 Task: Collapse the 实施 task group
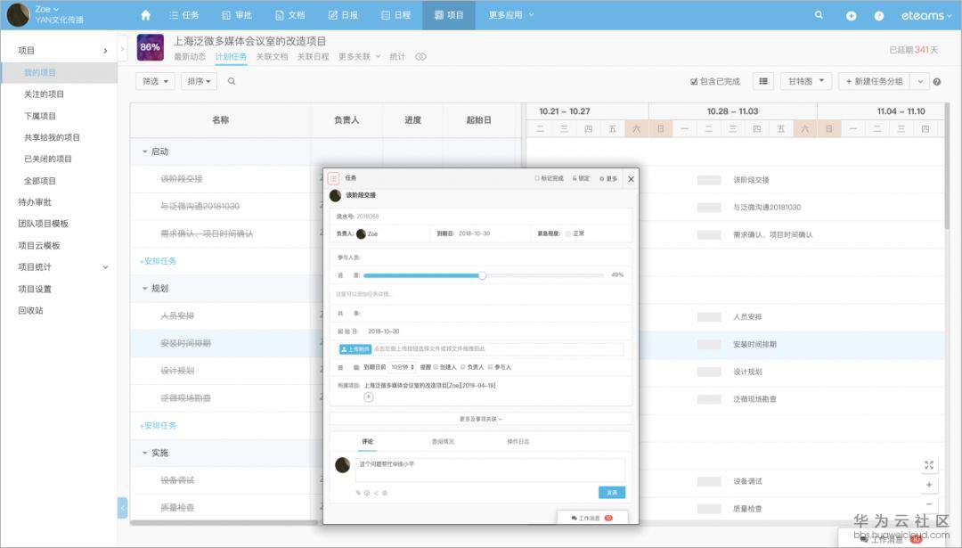tap(145, 453)
